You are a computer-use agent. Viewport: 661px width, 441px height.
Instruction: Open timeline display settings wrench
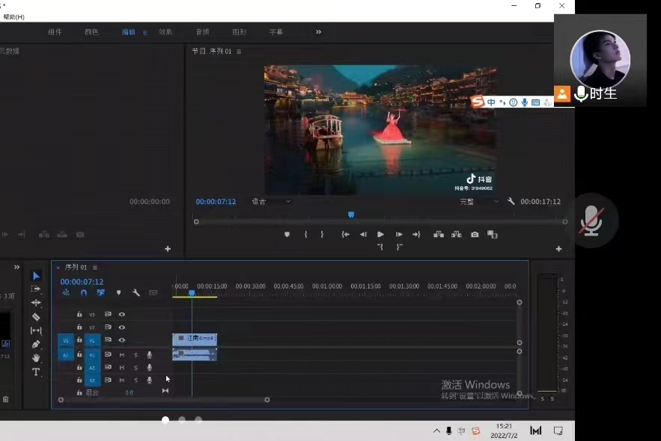pyautogui.click(x=136, y=293)
